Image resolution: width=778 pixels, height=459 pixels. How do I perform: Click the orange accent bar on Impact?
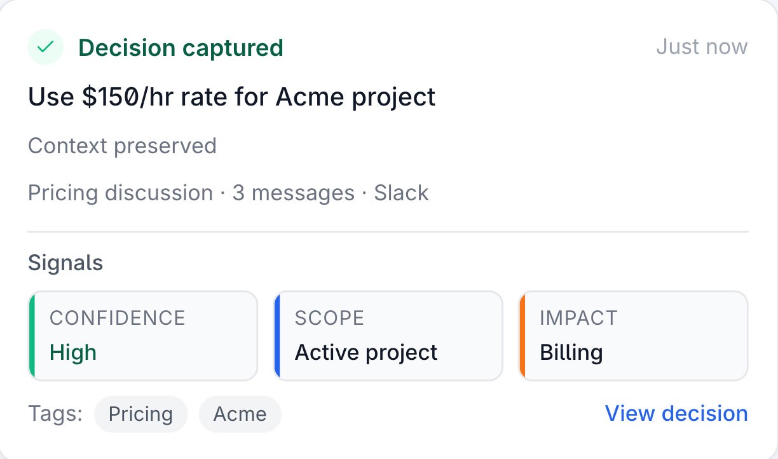pyautogui.click(x=522, y=336)
